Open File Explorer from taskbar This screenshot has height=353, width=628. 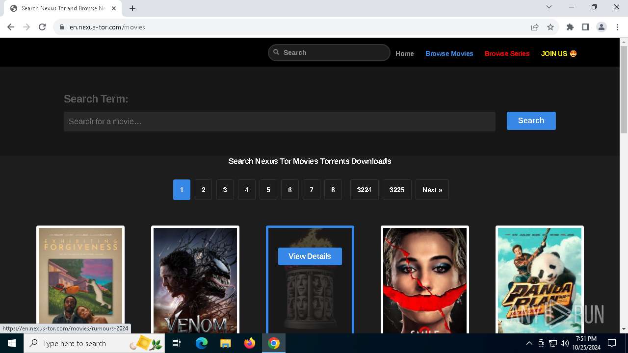click(x=225, y=343)
